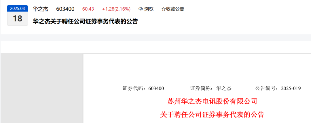This screenshot has width=311, height=123.
Task: Click the red price 60.43
Action: coord(88,9)
